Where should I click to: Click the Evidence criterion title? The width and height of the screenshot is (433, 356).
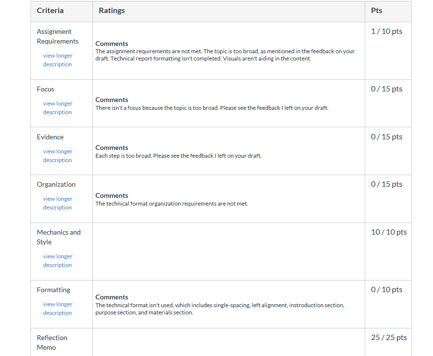(50, 137)
